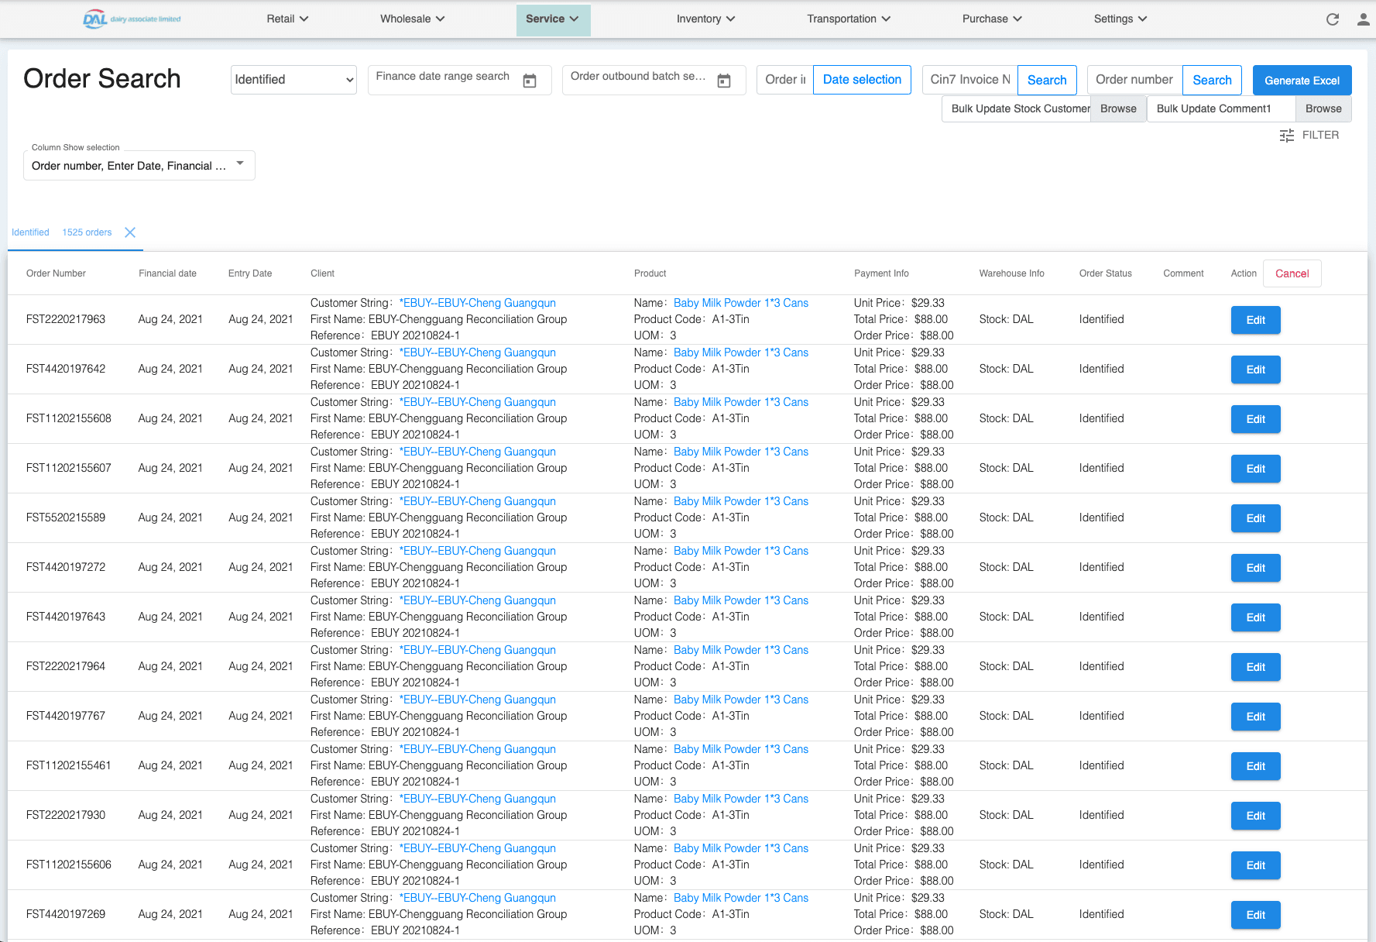Image resolution: width=1376 pixels, height=942 pixels.
Task: Select order number FST11202155461 text
Action: [69, 765]
